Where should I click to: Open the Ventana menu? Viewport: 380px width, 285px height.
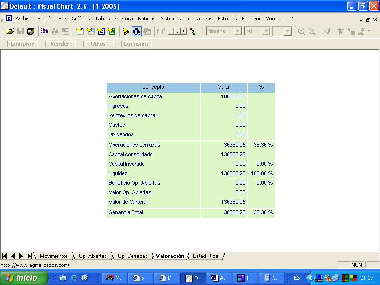point(275,19)
